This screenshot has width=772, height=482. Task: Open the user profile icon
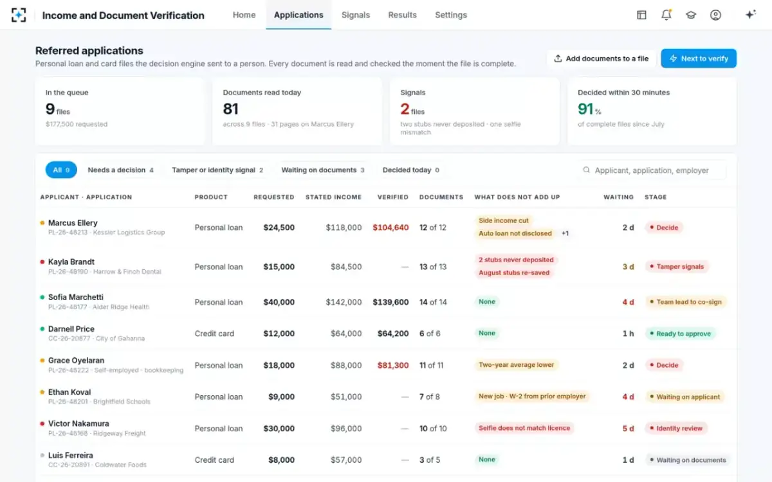[x=715, y=15]
